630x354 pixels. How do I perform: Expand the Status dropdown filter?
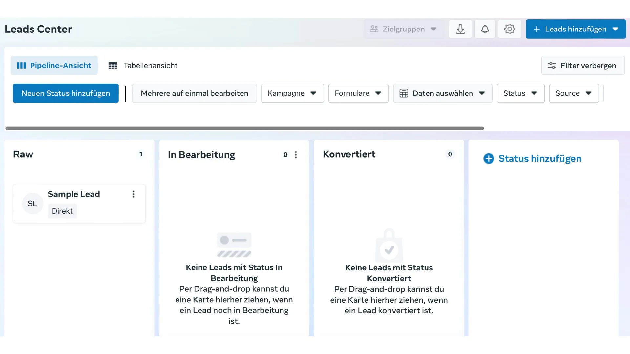click(520, 93)
